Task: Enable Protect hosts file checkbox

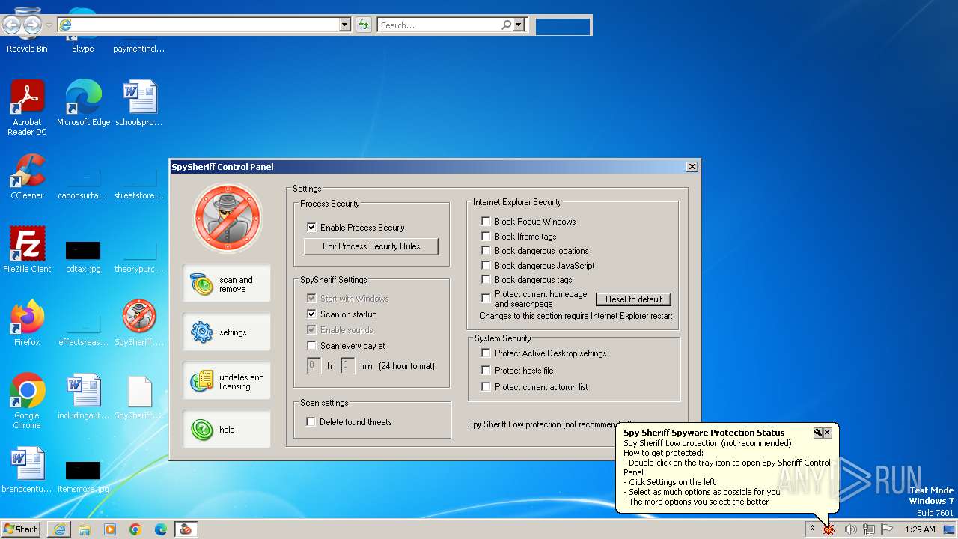Action: (x=486, y=371)
